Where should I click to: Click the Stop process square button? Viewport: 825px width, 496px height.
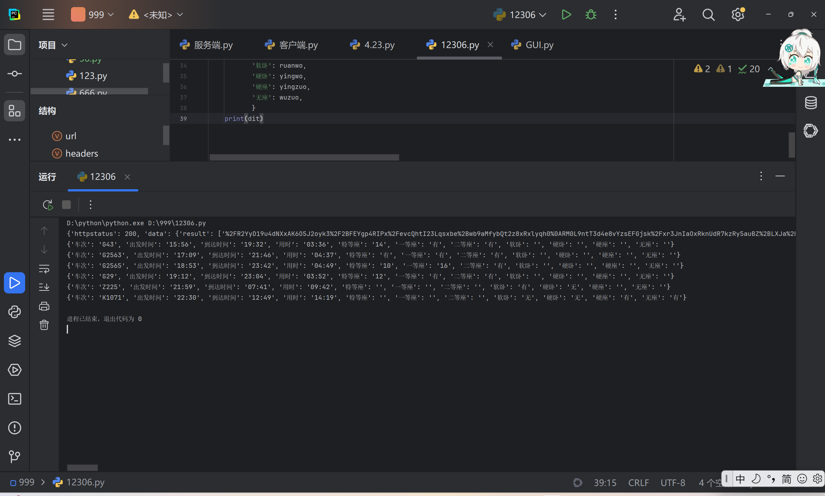[x=66, y=205]
